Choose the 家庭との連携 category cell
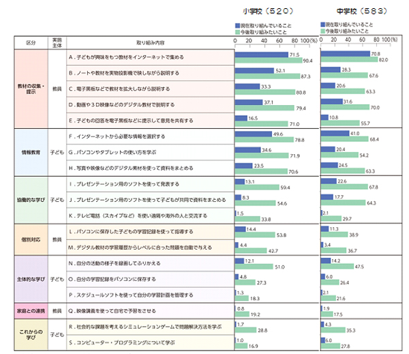 [x=30, y=310]
